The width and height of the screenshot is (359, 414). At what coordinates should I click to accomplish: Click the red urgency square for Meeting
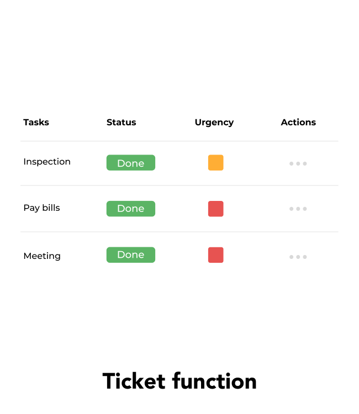tap(216, 255)
